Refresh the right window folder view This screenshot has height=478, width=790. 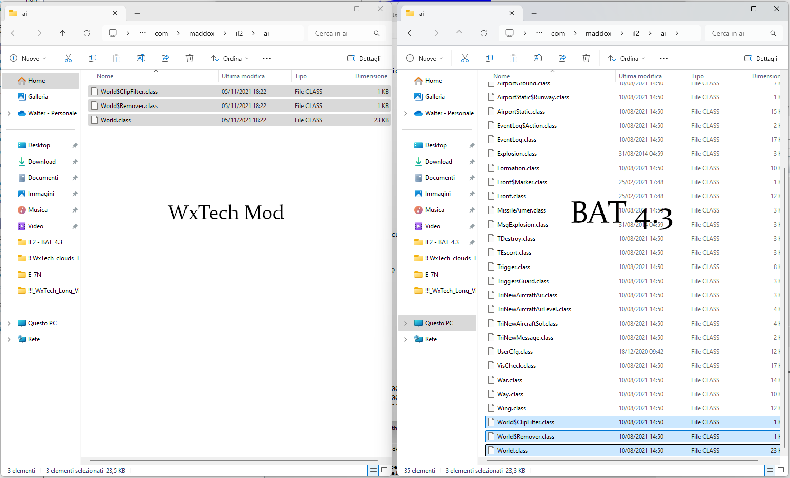point(484,33)
